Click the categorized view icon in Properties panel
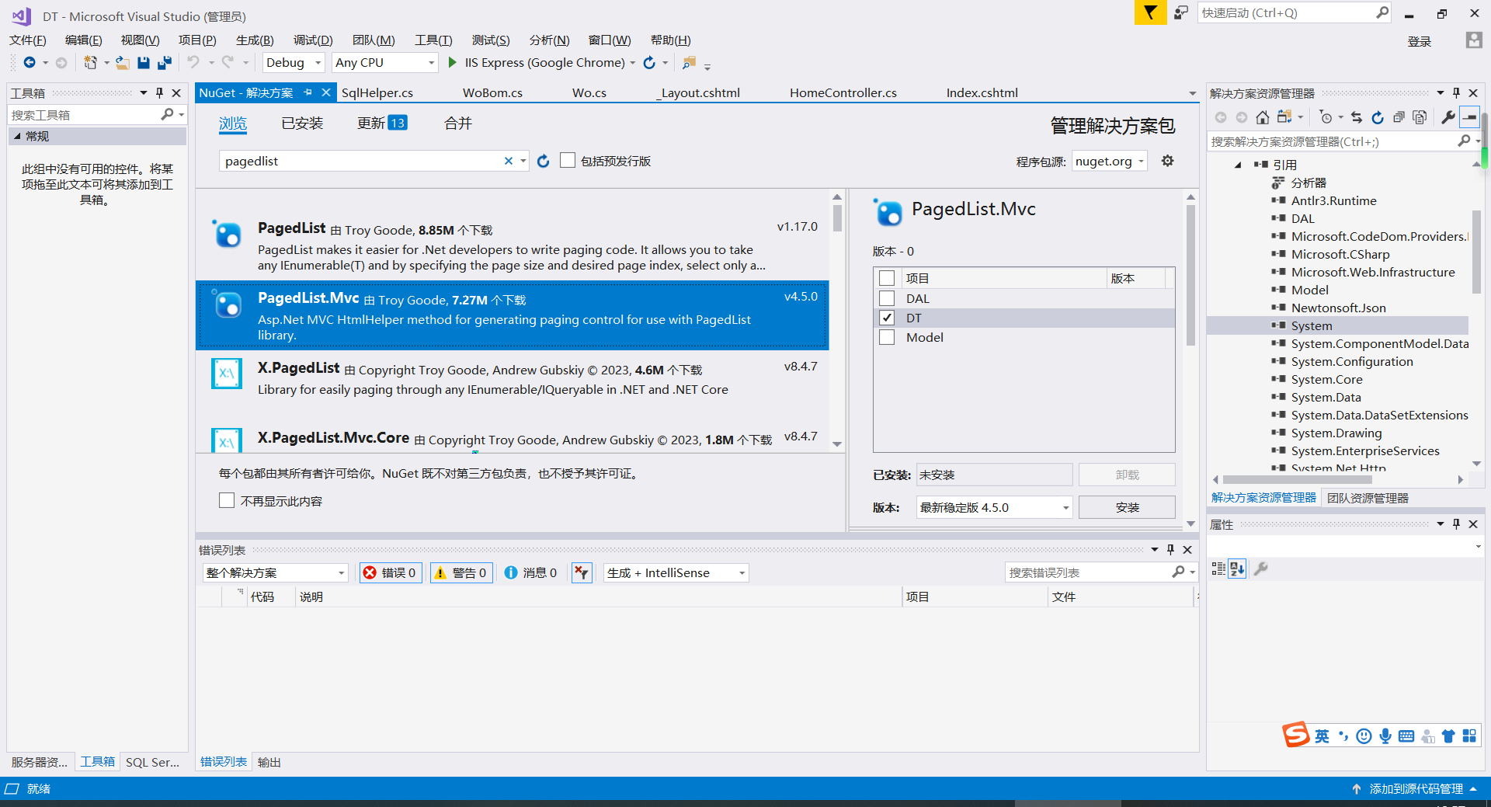1491x807 pixels. [x=1218, y=569]
